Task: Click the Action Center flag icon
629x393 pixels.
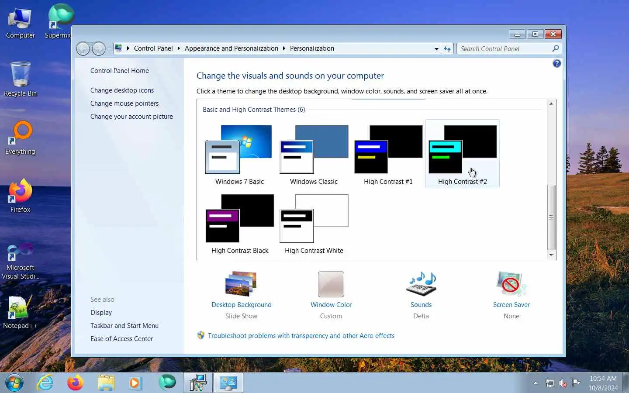Action: [x=576, y=383]
